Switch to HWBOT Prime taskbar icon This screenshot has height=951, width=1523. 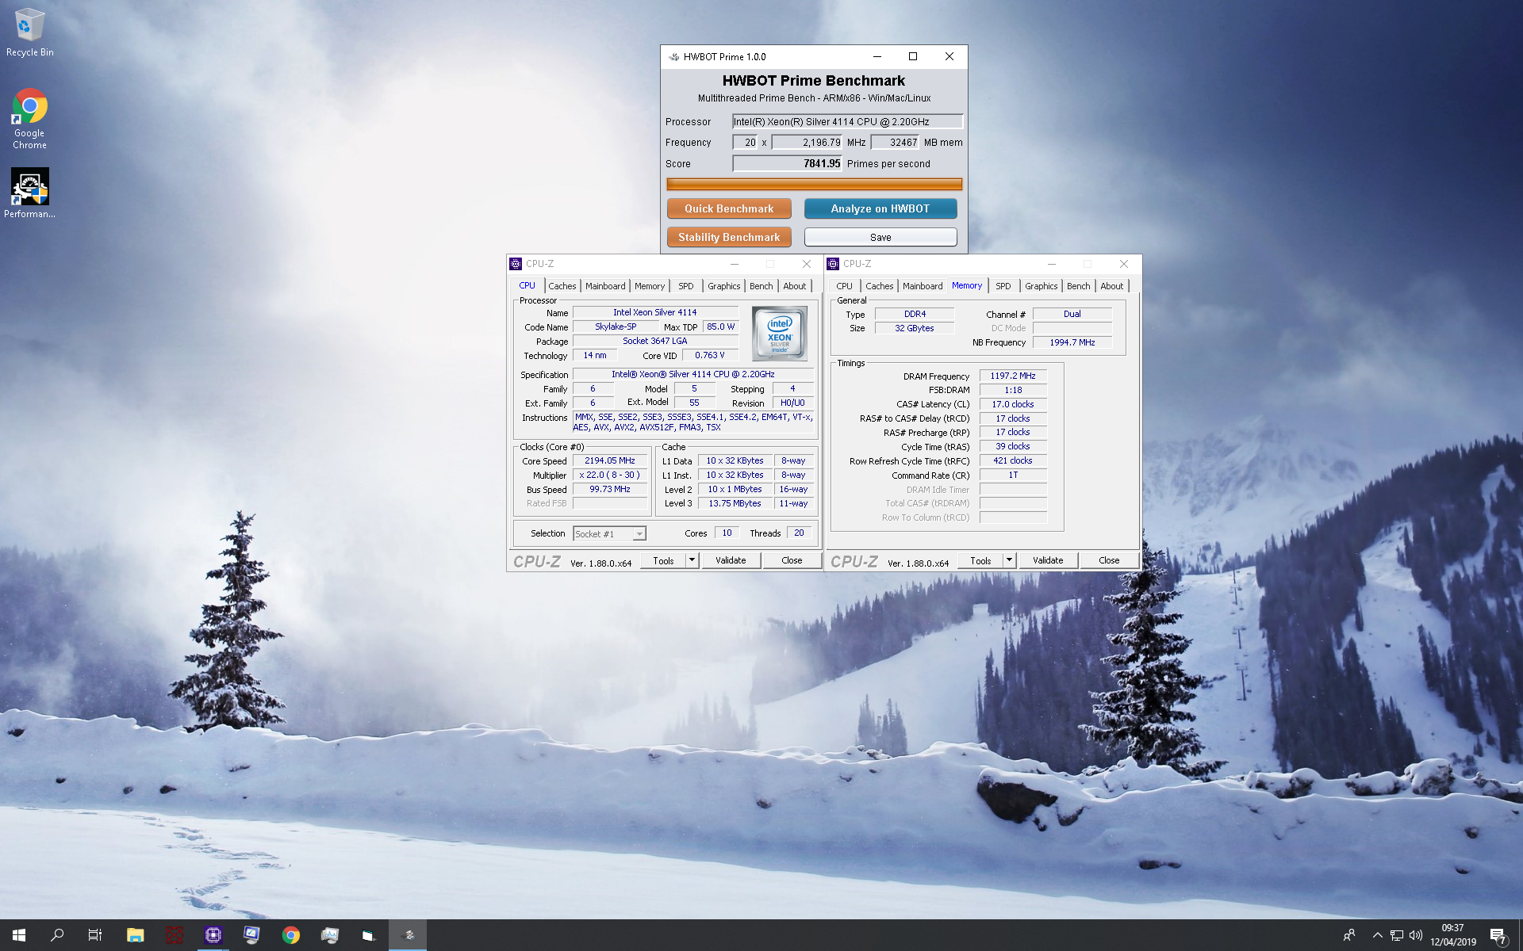[409, 935]
